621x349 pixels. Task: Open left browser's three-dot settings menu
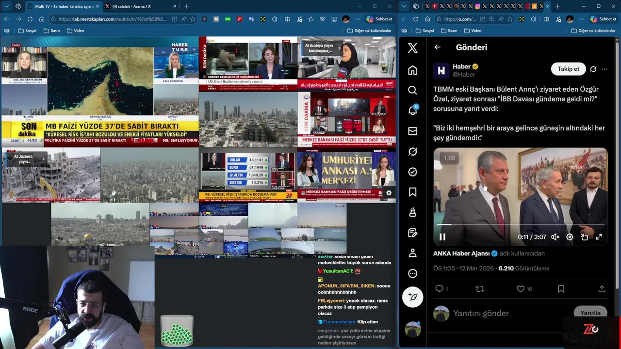tap(358, 19)
